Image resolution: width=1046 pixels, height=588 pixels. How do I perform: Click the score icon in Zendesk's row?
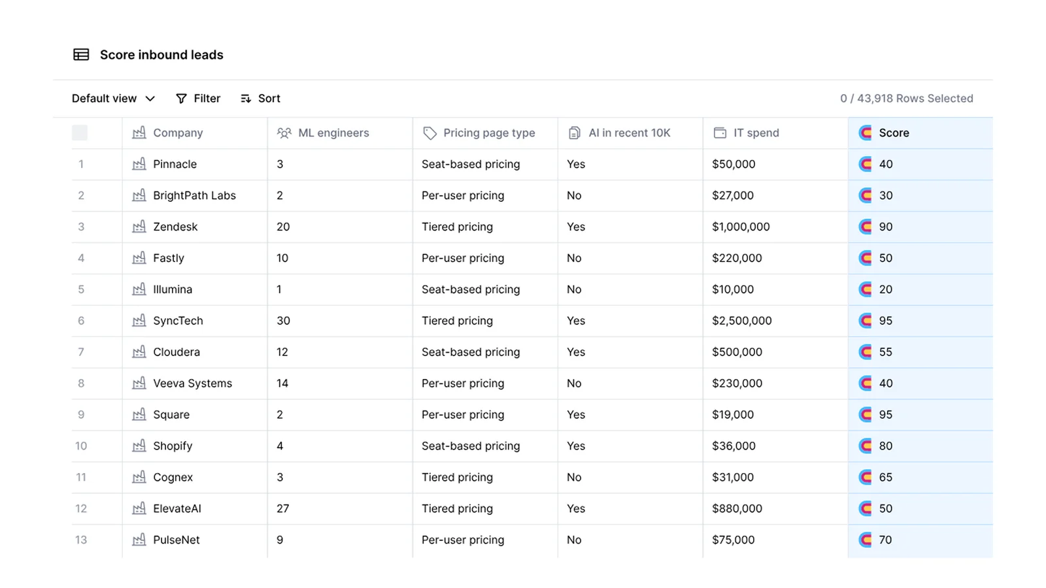866,227
